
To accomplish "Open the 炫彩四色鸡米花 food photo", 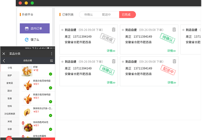I will click(x=27, y=127).
